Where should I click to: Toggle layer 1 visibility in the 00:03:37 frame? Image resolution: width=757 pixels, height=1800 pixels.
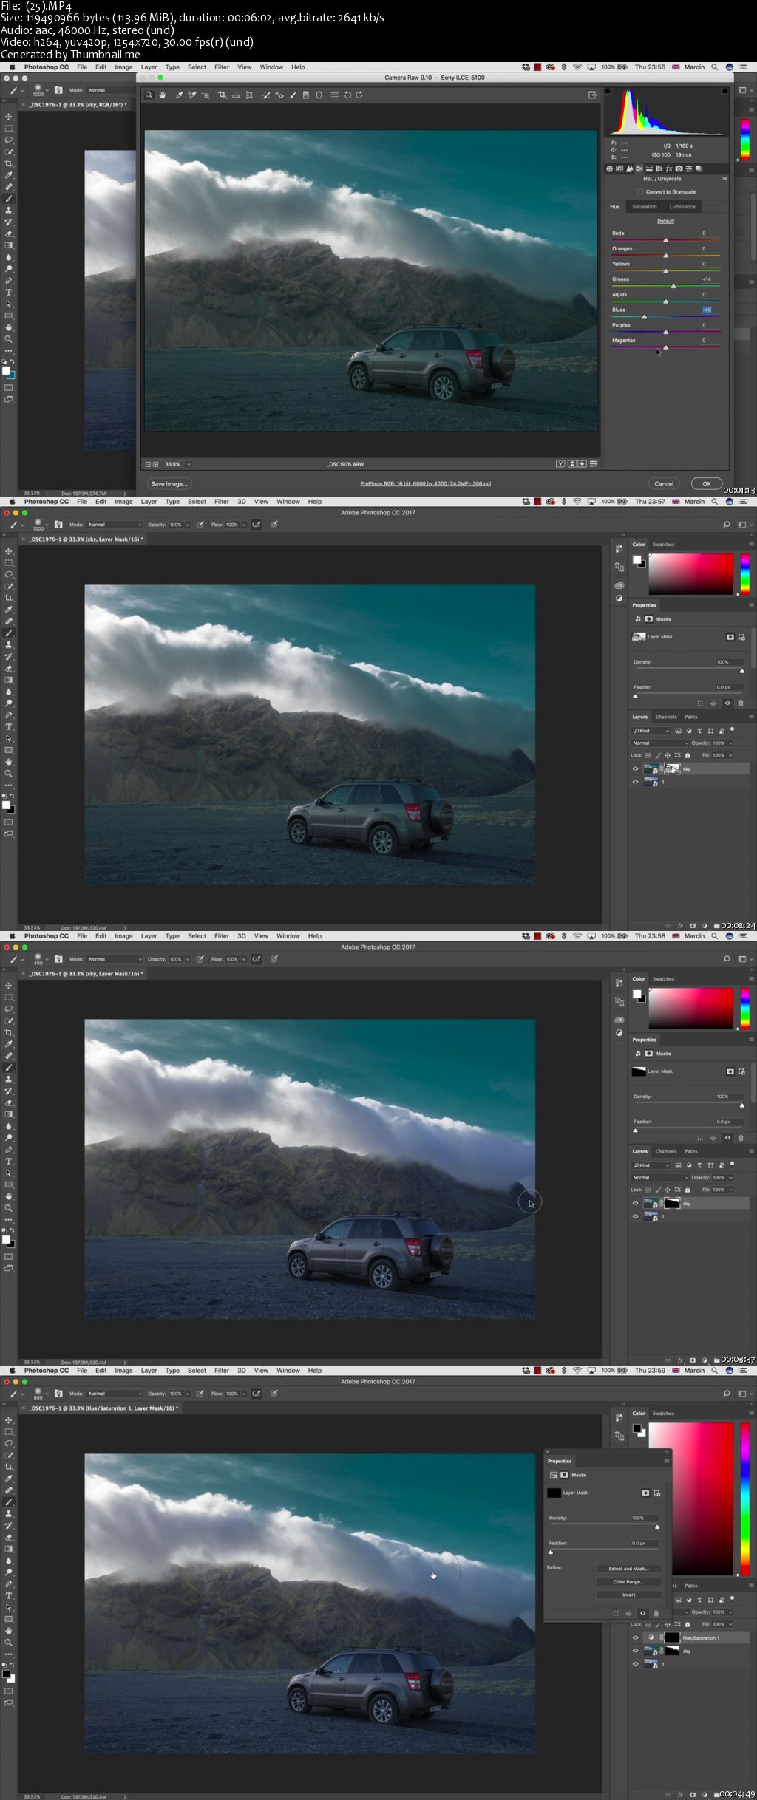tap(635, 1216)
